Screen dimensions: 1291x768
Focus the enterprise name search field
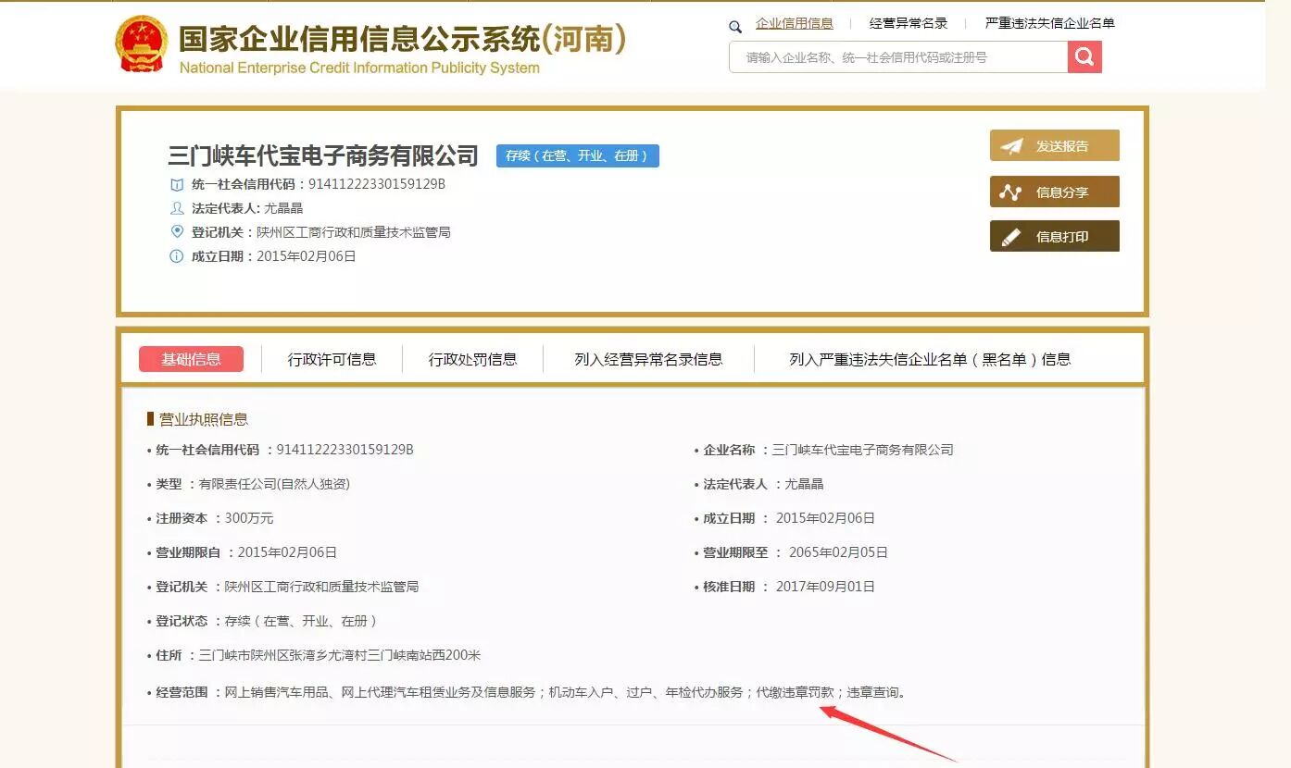coord(898,57)
